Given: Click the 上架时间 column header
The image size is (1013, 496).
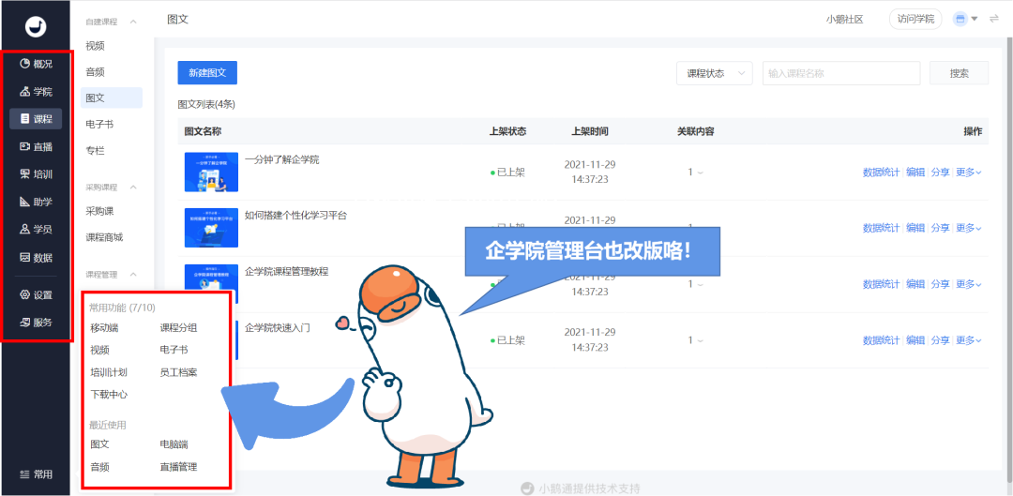Looking at the screenshot, I should [590, 132].
